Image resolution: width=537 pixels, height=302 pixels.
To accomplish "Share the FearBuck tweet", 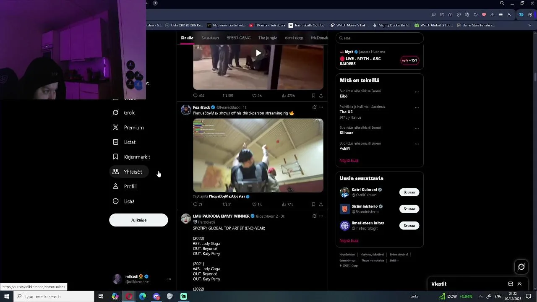I will (321, 204).
